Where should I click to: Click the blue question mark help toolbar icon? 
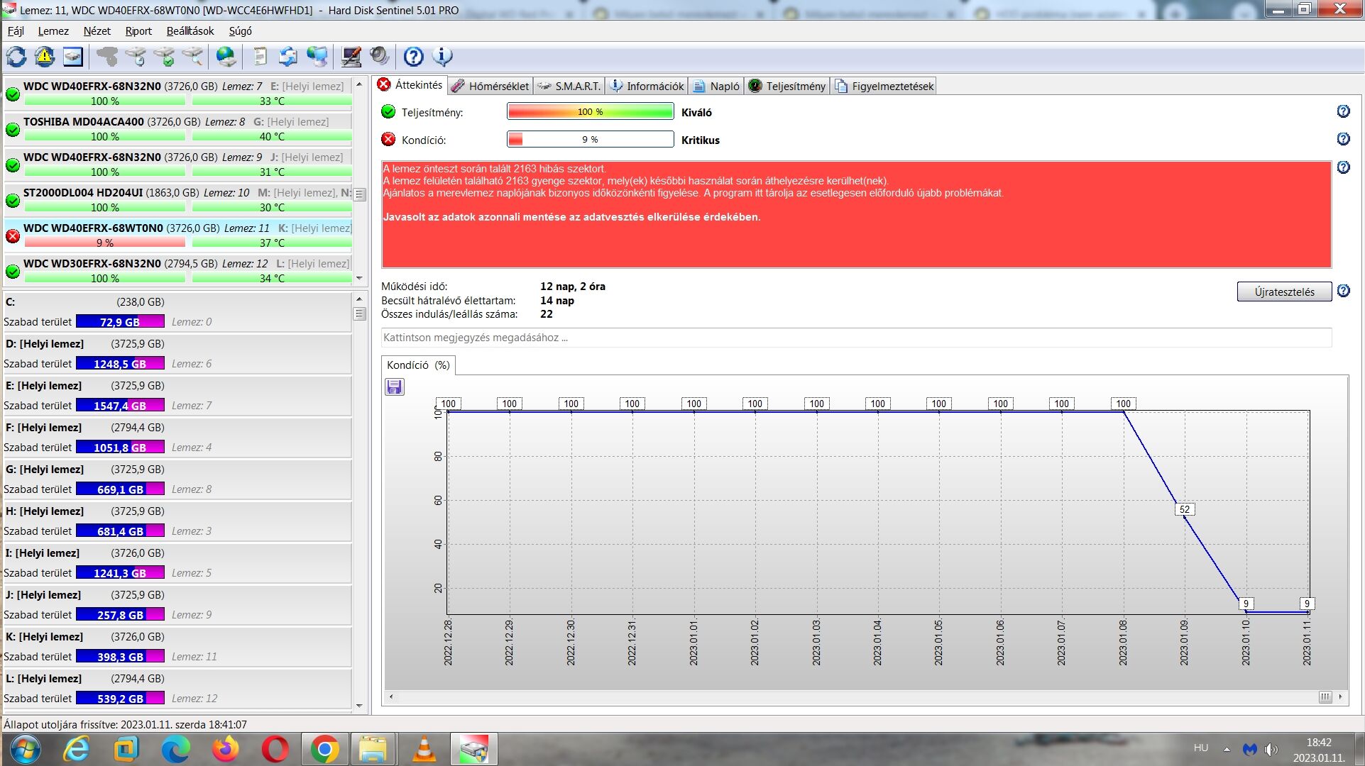(413, 57)
